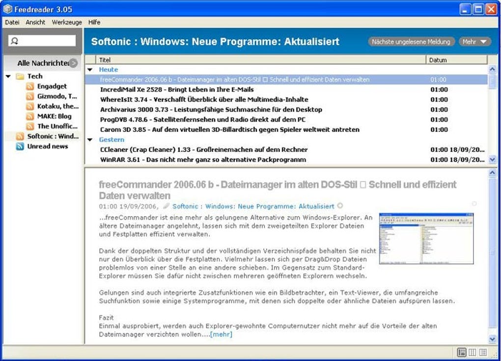501x361 pixels.
Task: Open the Mehr dropdown
Action: [x=474, y=42]
